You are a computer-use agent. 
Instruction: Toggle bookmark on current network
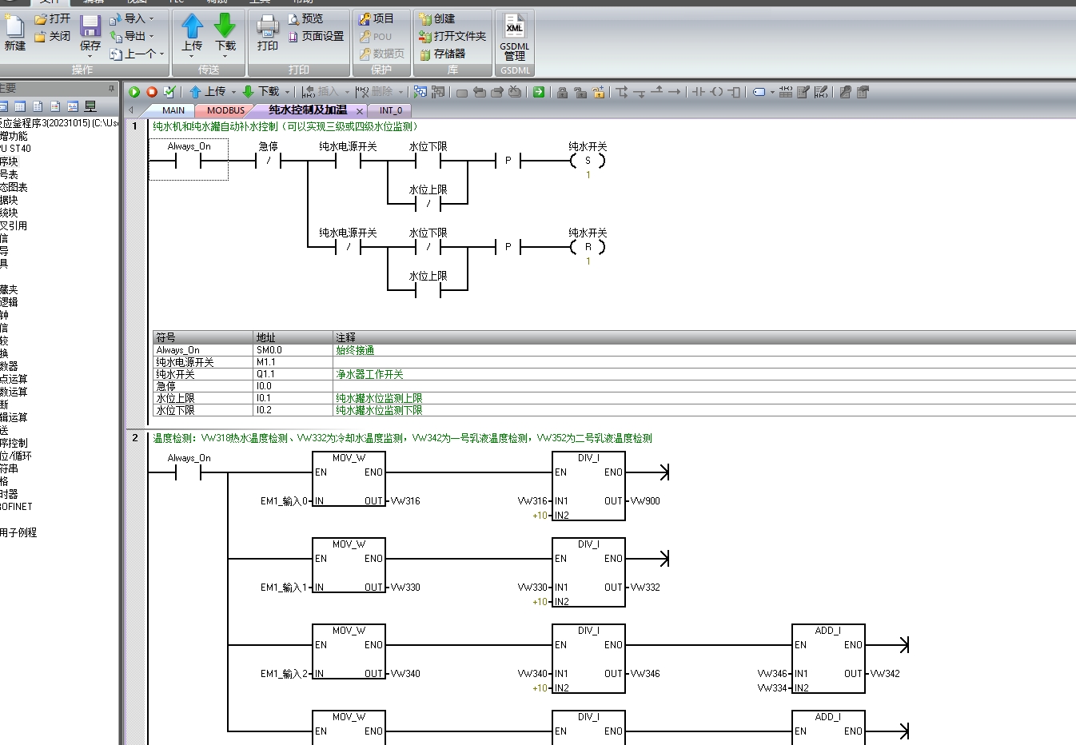click(x=462, y=92)
